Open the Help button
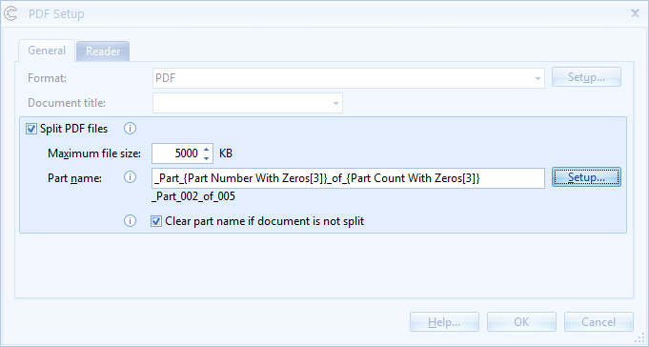The width and height of the screenshot is (649, 347). point(444,322)
